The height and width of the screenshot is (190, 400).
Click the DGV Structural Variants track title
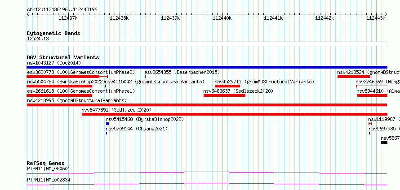click(x=63, y=57)
